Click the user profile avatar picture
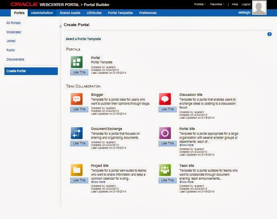The image size is (277, 219). coord(259,8)
